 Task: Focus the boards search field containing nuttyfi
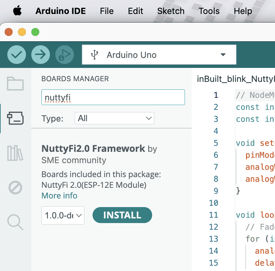pyautogui.click(x=113, y=98)
